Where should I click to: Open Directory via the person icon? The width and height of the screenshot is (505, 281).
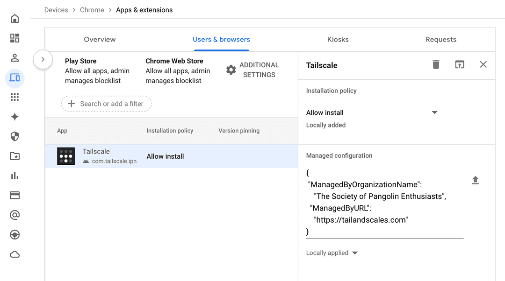(14, 57)
